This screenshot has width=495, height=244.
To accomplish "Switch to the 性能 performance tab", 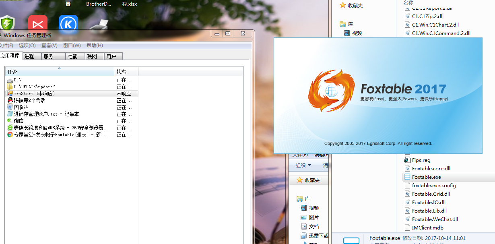I will pyautogui.click(x=75, y=56).
